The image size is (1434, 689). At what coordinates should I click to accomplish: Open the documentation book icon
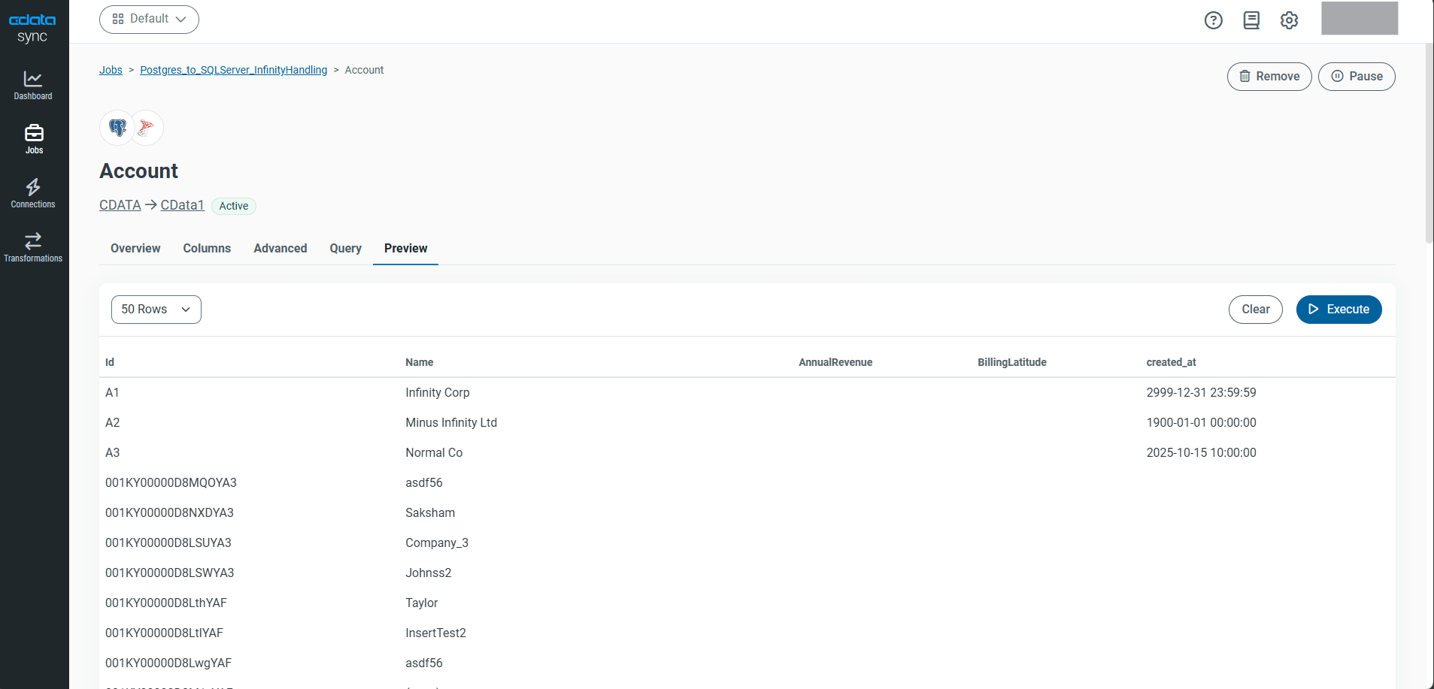pos(1251,20)
